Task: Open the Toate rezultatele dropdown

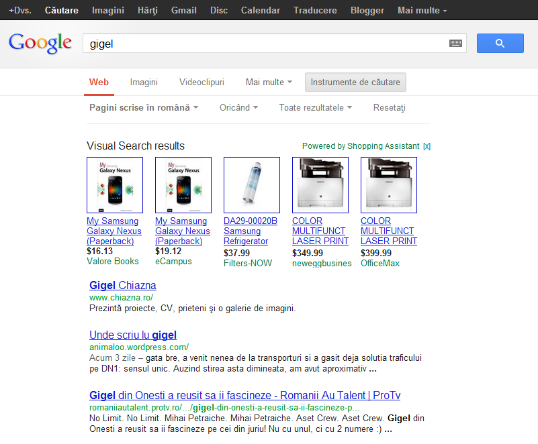Action: [315, 108]
